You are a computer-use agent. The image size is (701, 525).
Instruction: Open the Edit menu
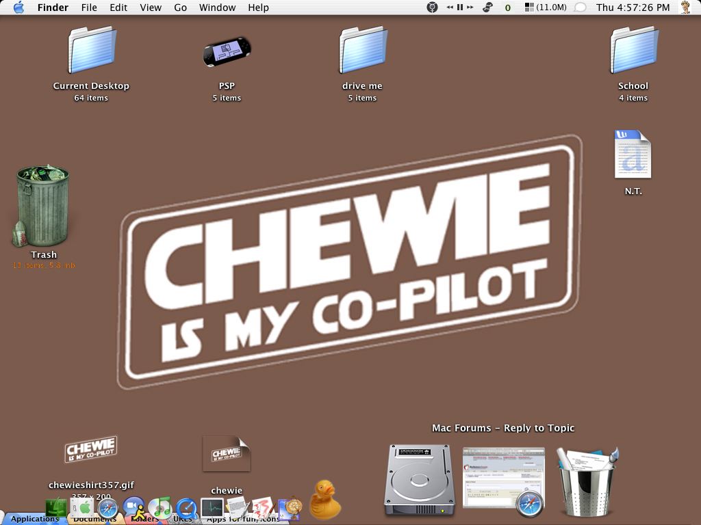[118, 8]
